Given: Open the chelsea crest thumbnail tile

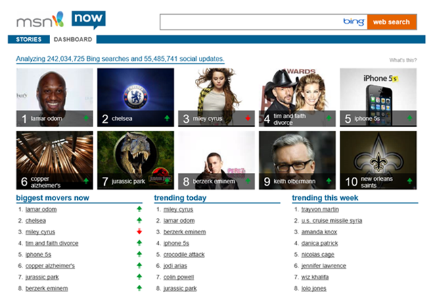Looking at the screenshot, I should point(135,97).
